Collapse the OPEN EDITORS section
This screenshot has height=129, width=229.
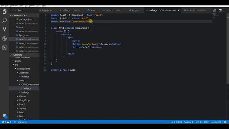click(x=24, y=15)
